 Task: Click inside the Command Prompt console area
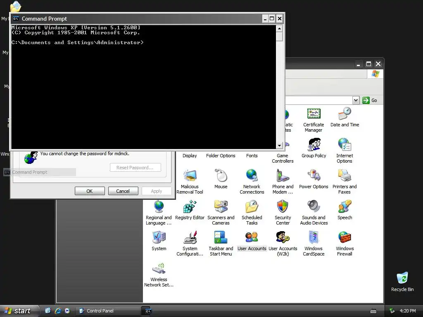(143, 87)
